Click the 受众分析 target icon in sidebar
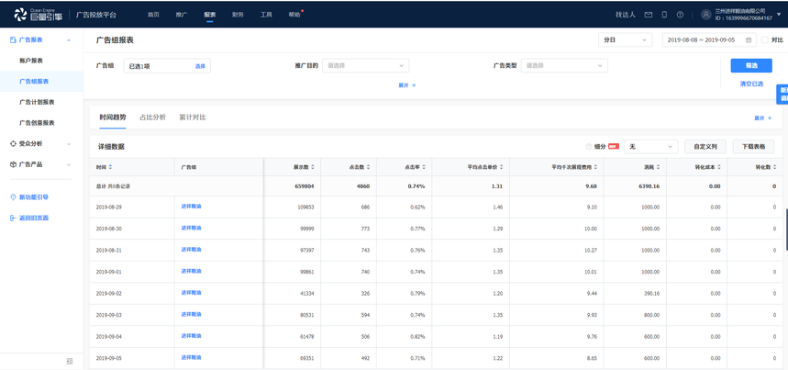Screen dimensions: 788x370 (13, 144)
